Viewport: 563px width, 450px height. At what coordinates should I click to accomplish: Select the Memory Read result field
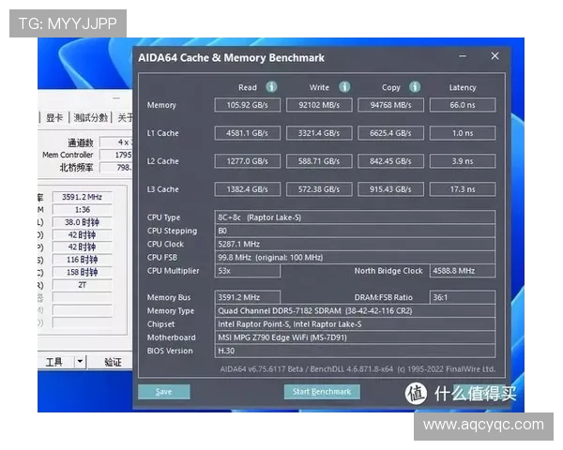(x=248, y=105)
